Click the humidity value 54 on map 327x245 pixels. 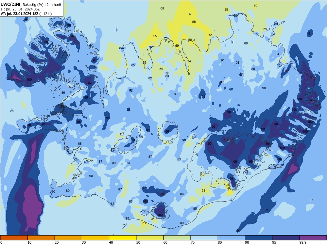tap(189, 61)
